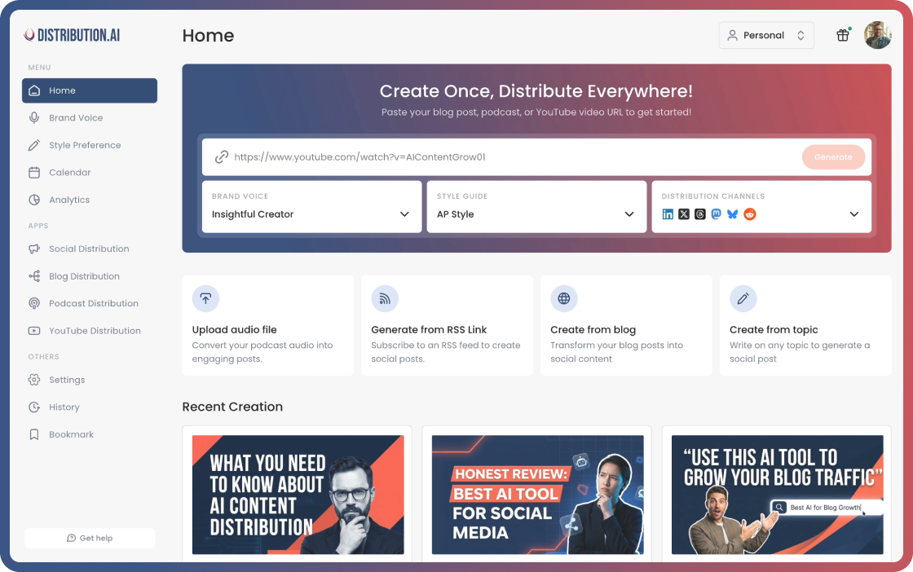Click the History clock icon
Image resolution: width=913 pixels, height=572 pixels.
[x=34, y=407]
